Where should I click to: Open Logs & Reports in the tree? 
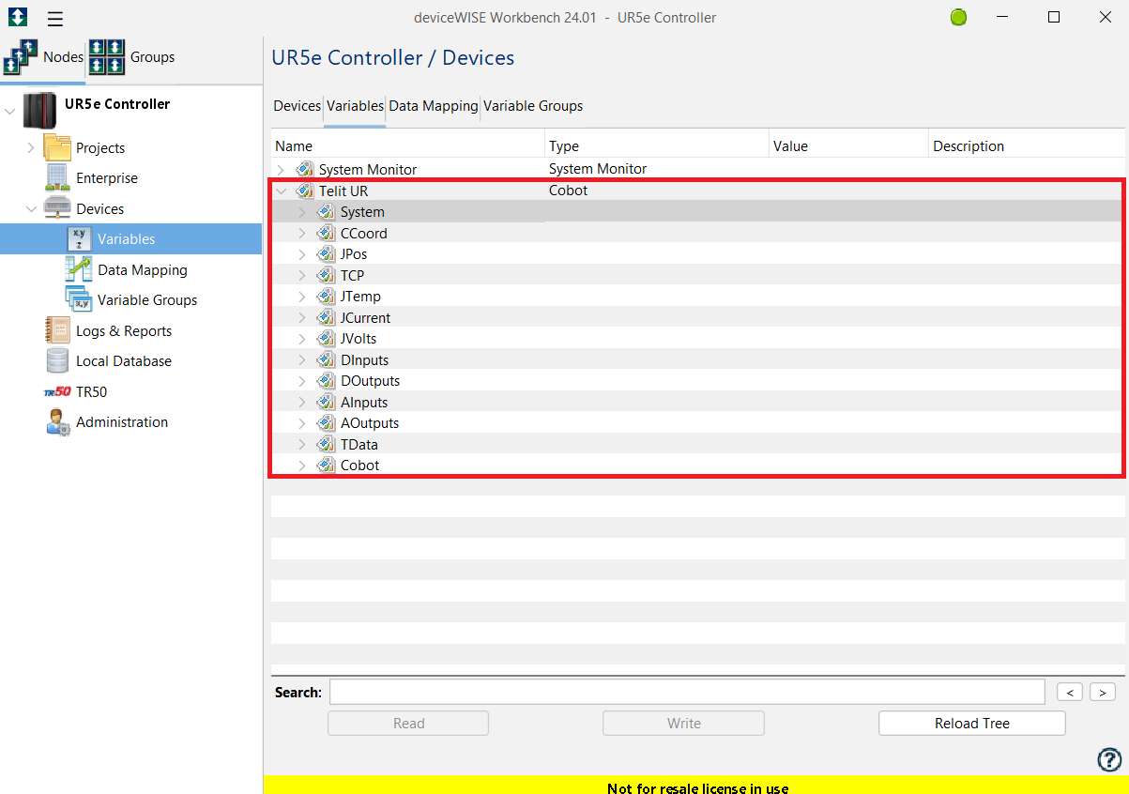(124, 331)
